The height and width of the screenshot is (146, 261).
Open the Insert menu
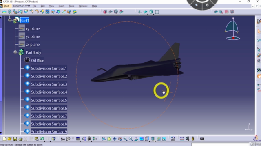pyautogui.click(x=62, y=6)
